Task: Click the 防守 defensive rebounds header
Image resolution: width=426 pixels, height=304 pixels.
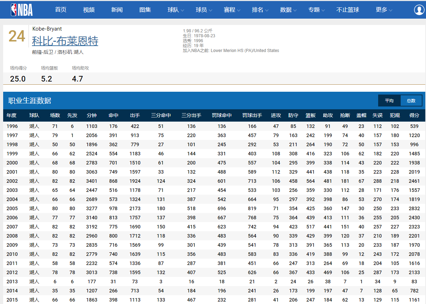Action: 293,115
